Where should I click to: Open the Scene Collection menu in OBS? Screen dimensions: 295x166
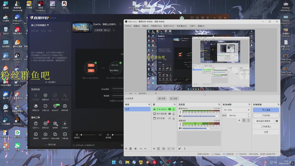click(182, 26)
